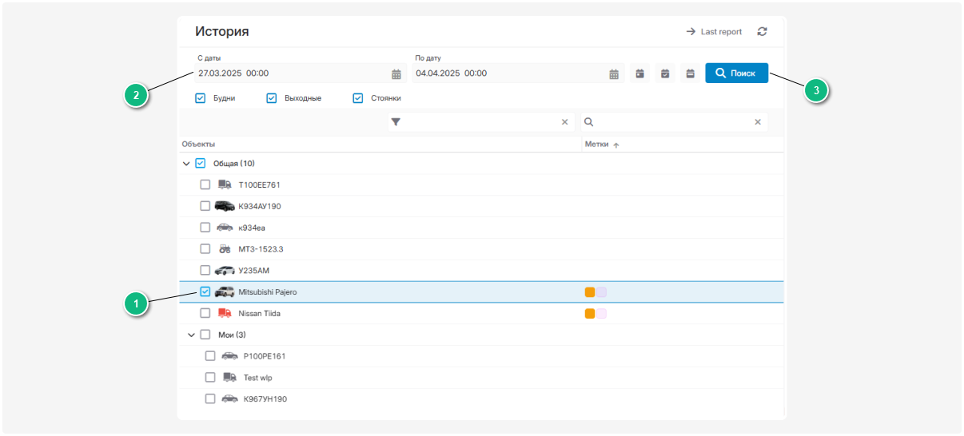
Task: Click the calendar preset button with checkmark
Action: coord(664,73)
